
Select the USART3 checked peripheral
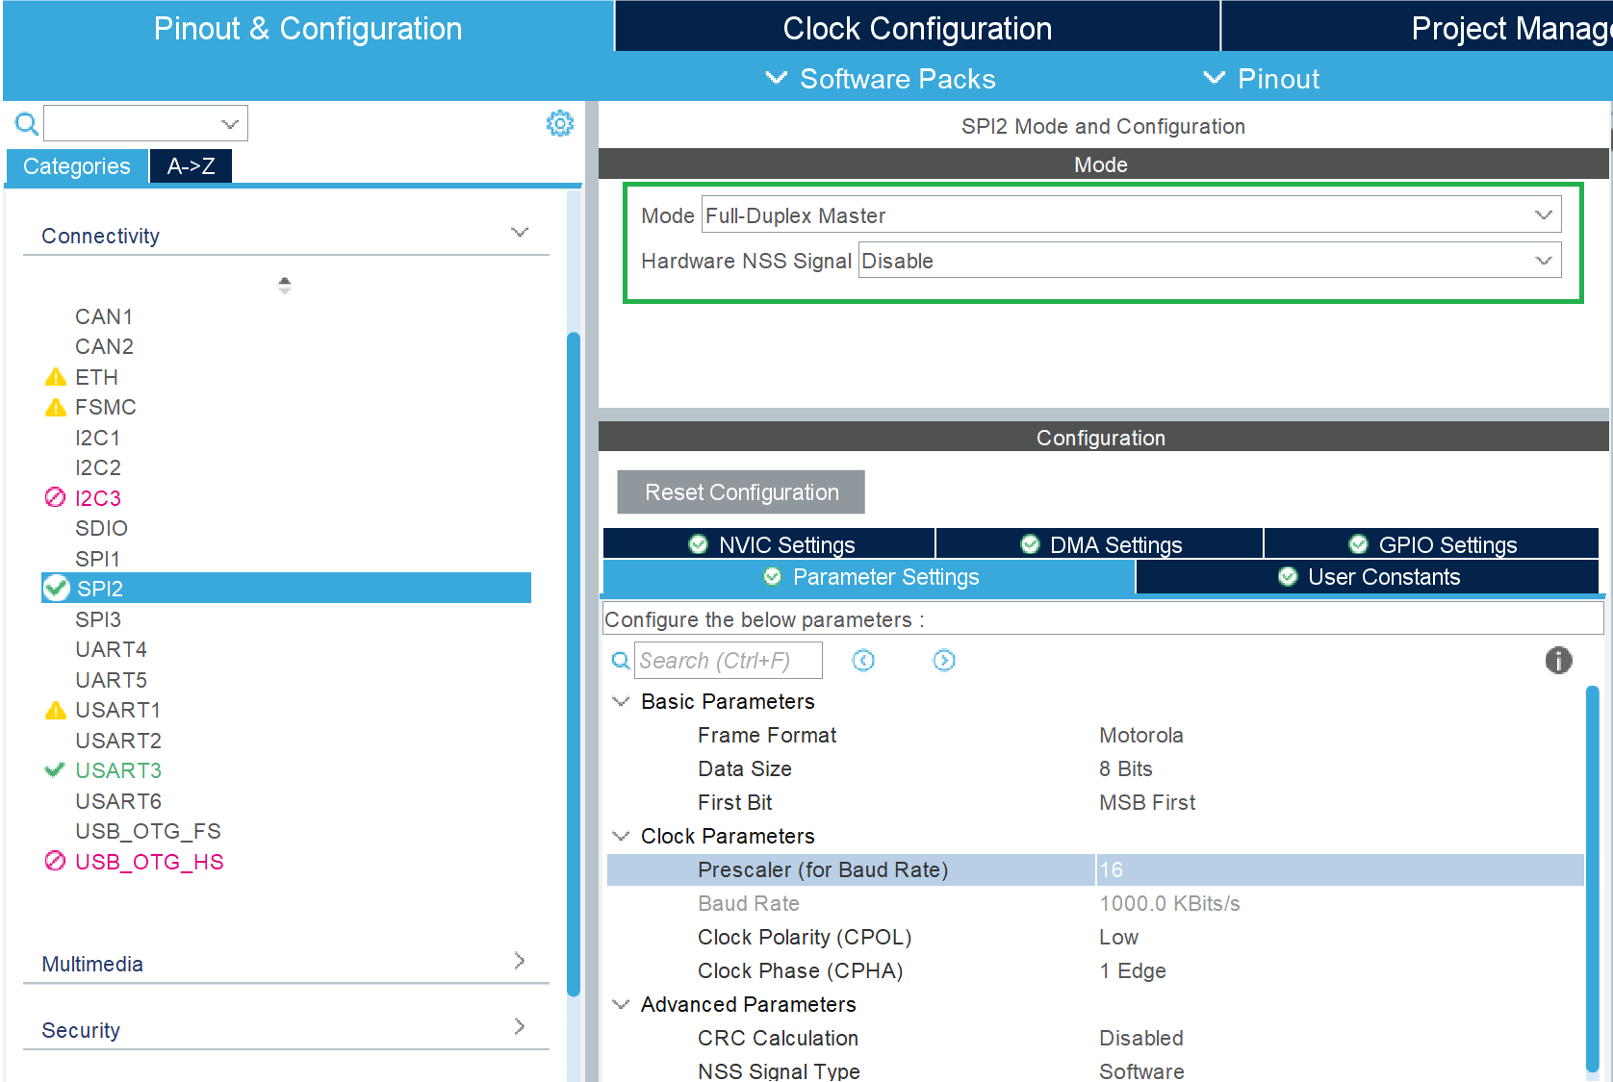pos(117,770)
